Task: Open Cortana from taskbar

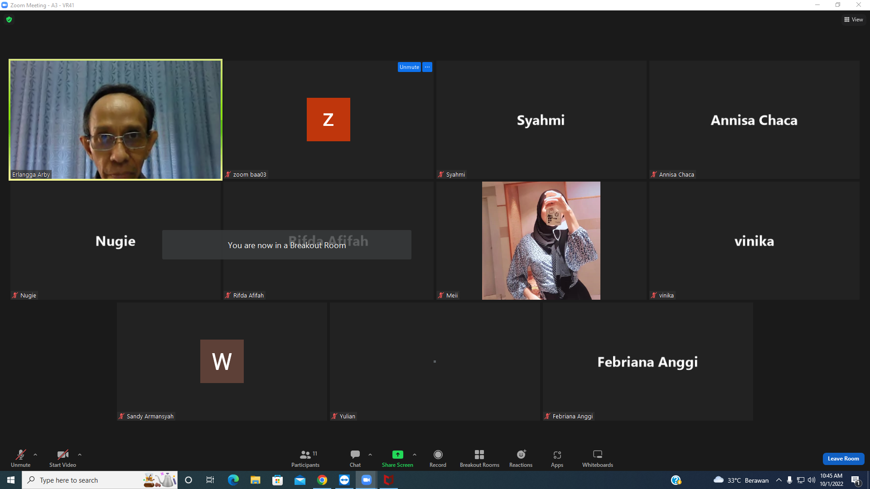Action: [188, 480]
